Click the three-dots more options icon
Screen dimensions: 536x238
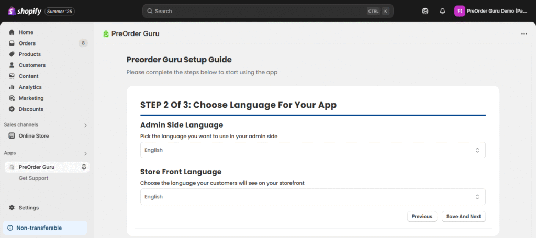click(x=524, y=34)
